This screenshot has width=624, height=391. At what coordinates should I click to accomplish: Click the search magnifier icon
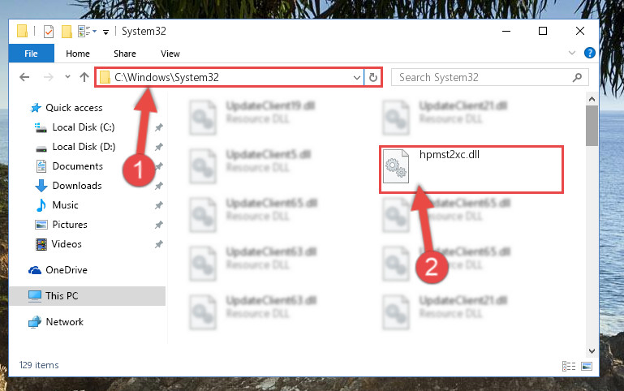tap(577, 77)
